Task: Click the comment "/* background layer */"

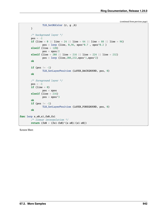Action: [x=47, y=35]
